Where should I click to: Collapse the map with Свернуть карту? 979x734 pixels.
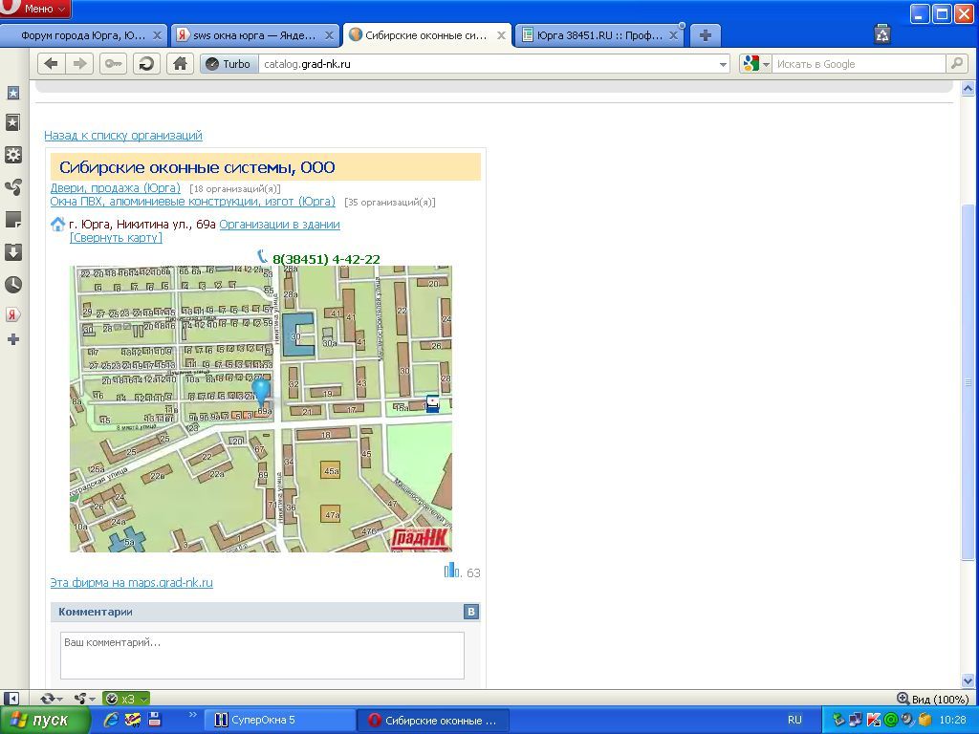pos(116,238)
